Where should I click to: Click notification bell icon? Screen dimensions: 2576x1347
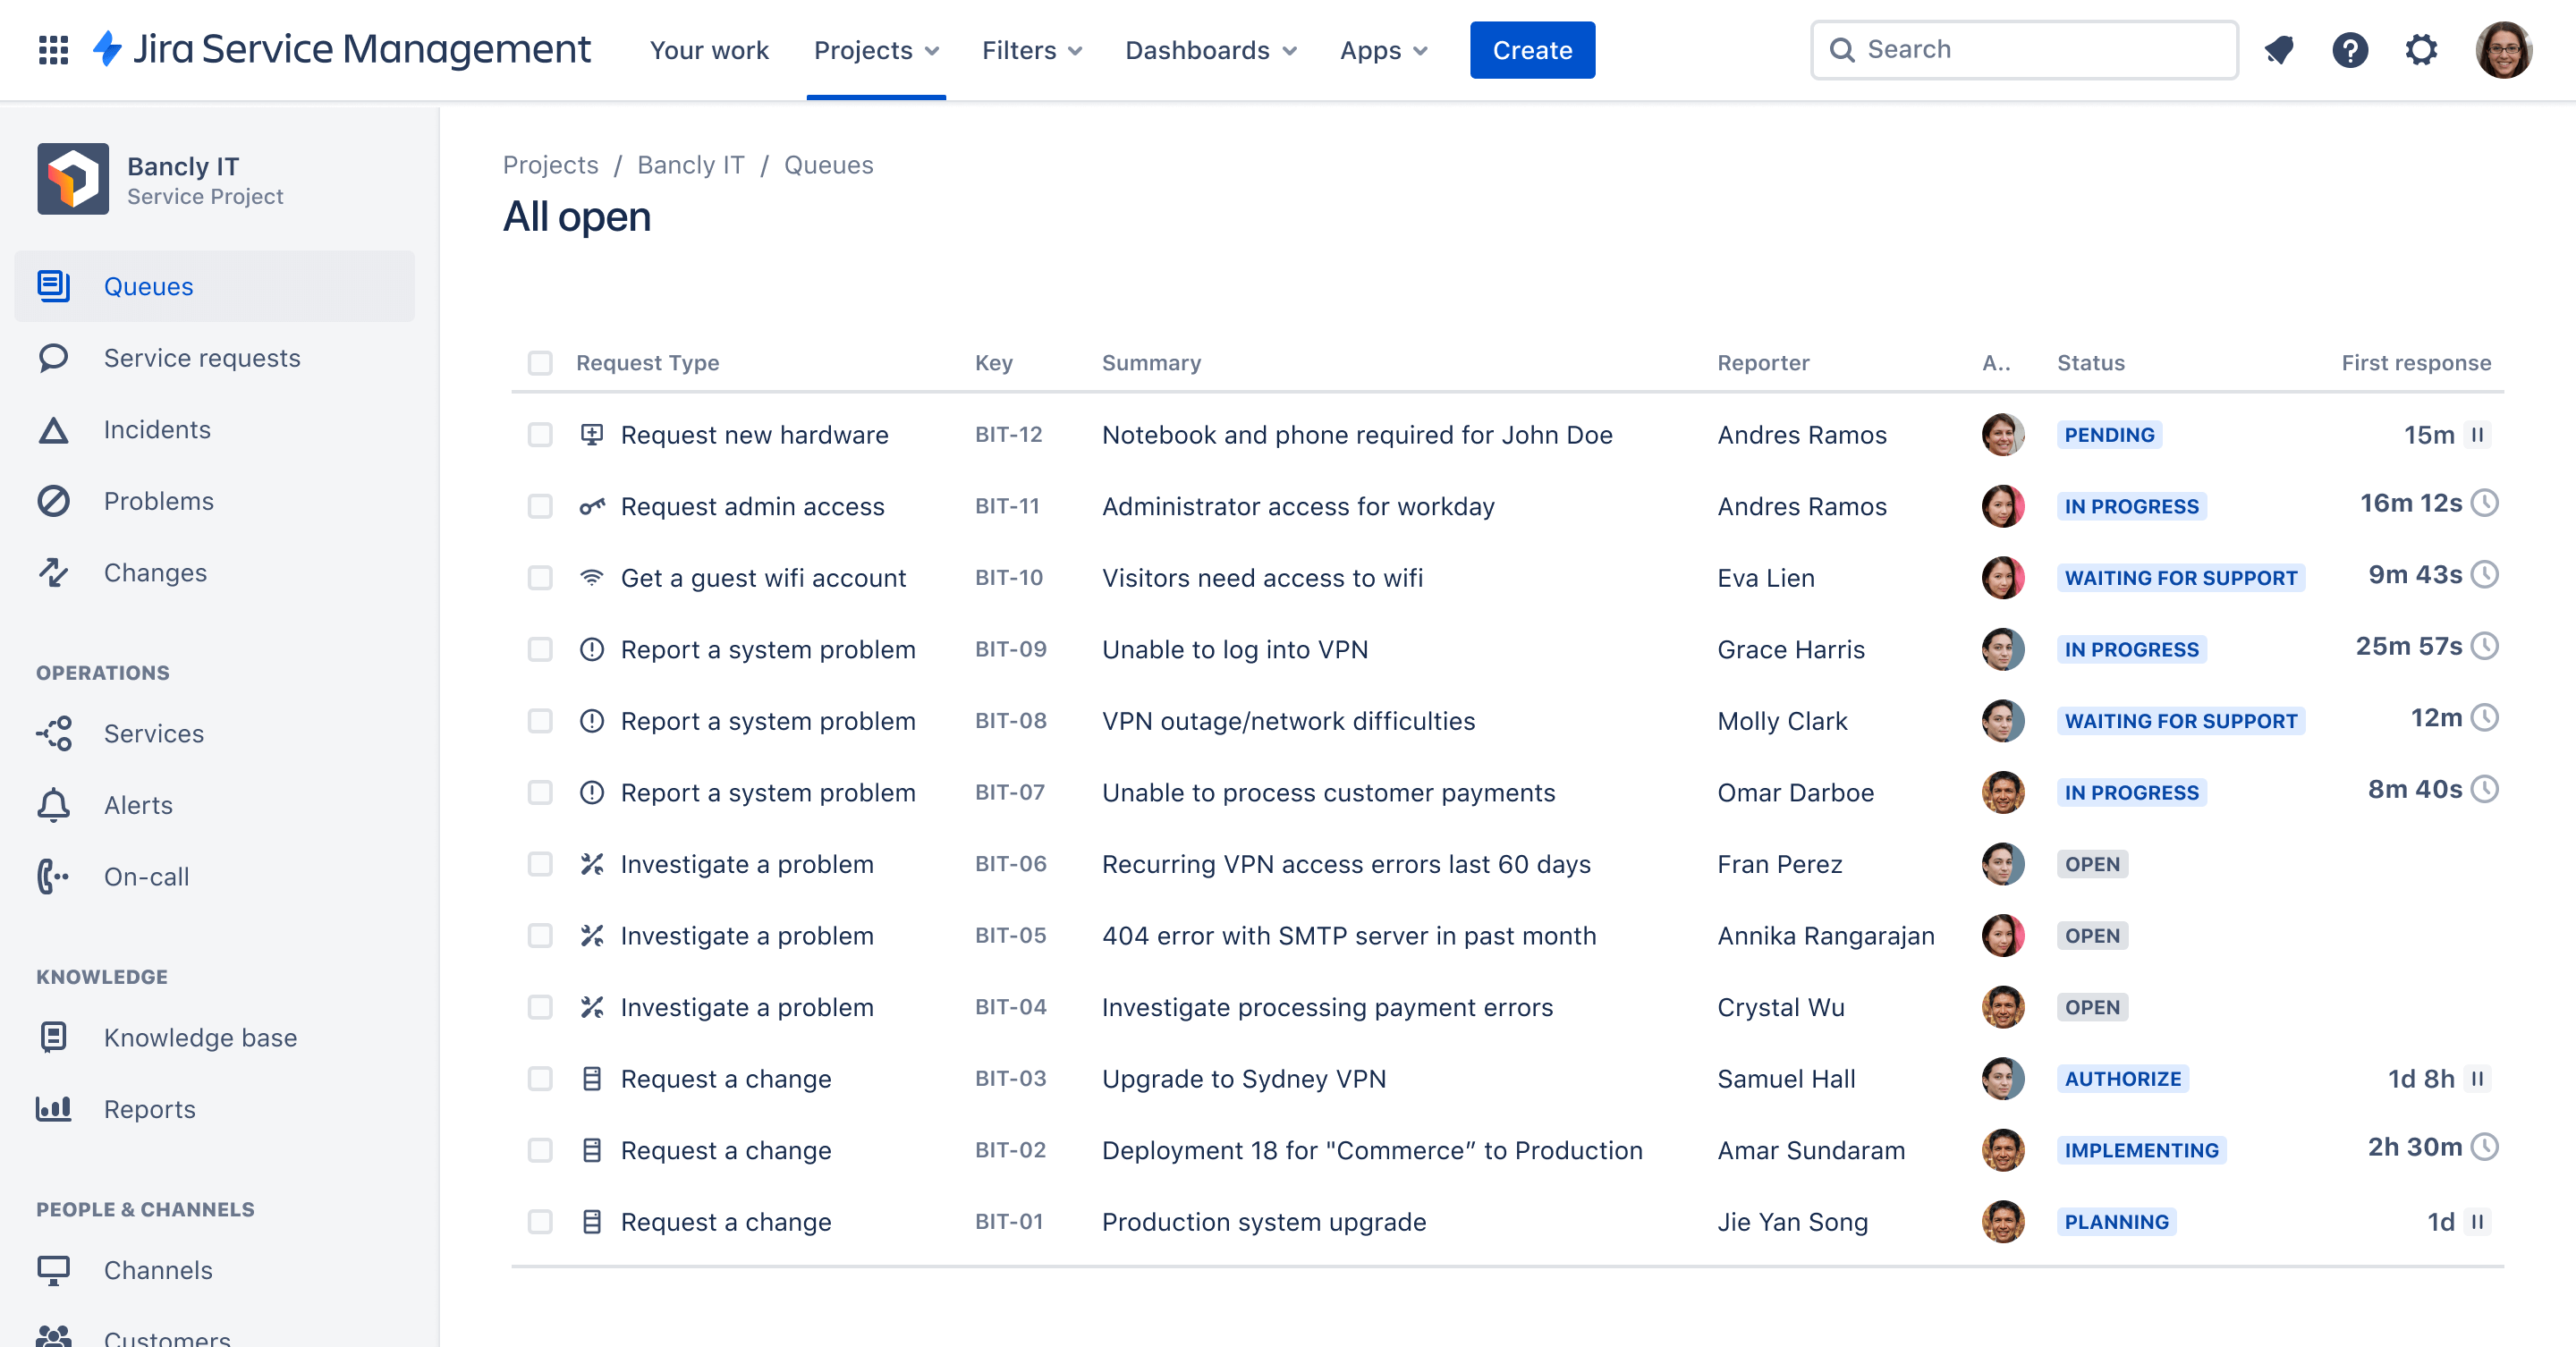[x=2283, y=49]
